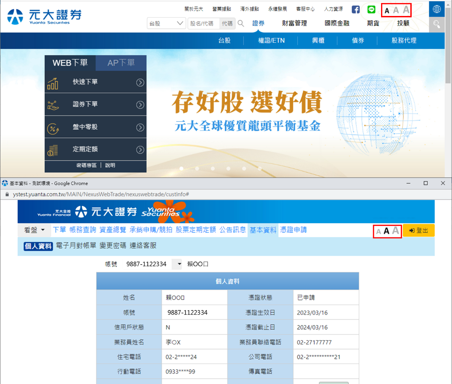
Task: Select 股務代理 in the blue bar
Action: pos(404,41)
